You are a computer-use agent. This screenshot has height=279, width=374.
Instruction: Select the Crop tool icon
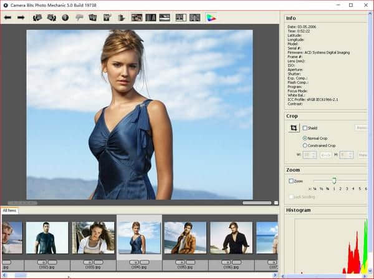(293, 128)
